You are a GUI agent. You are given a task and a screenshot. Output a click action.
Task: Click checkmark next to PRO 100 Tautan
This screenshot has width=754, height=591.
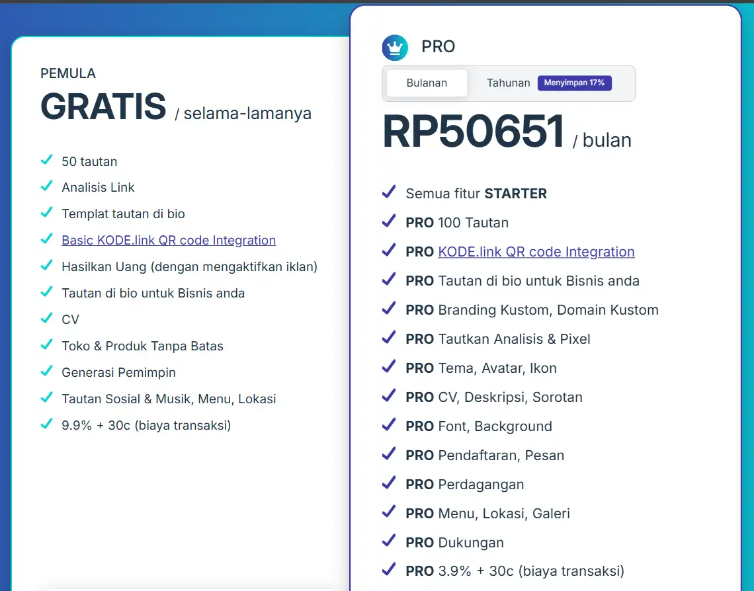click(389, 222)
